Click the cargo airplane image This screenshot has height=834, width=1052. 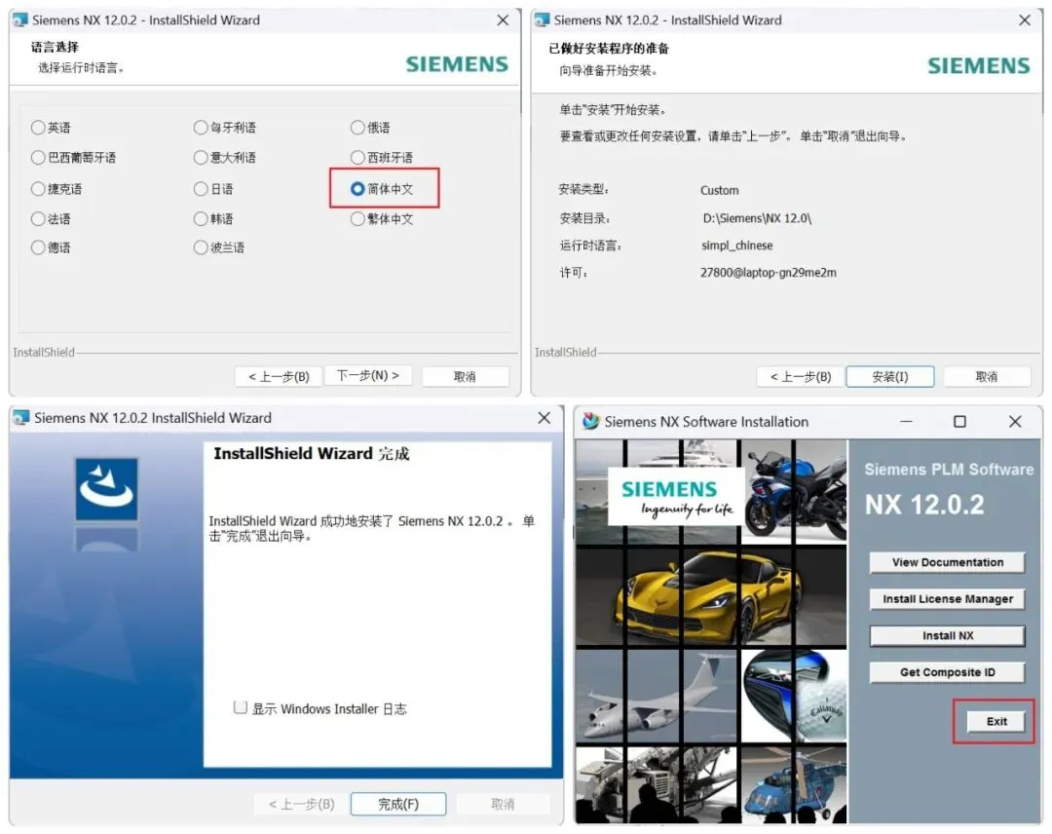657,696
